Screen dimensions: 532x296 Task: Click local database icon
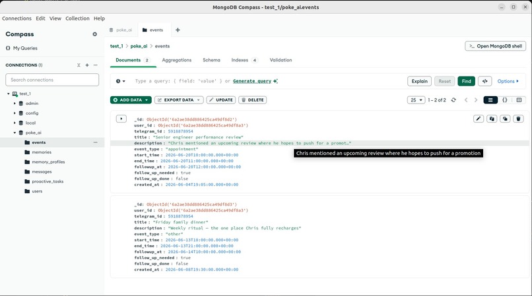tap(21, 123)
